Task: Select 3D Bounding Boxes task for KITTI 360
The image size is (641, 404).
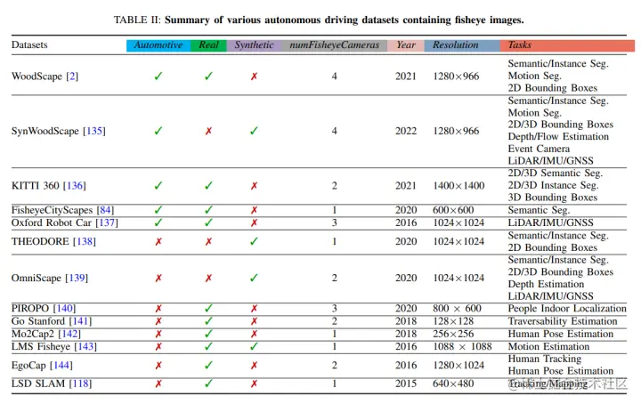Action: click(x=553, y=198)
